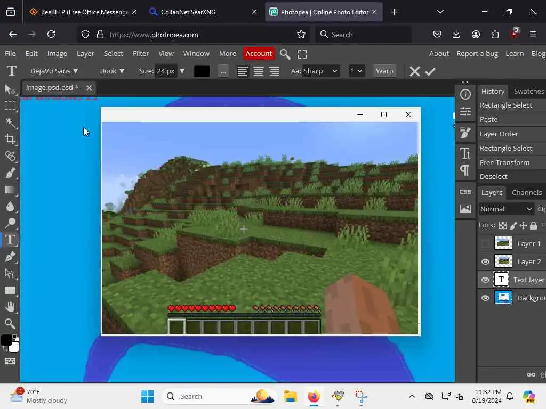The image size is (546, 409).
Task: Open more text options ellipsis button
Action: (223, 71)
